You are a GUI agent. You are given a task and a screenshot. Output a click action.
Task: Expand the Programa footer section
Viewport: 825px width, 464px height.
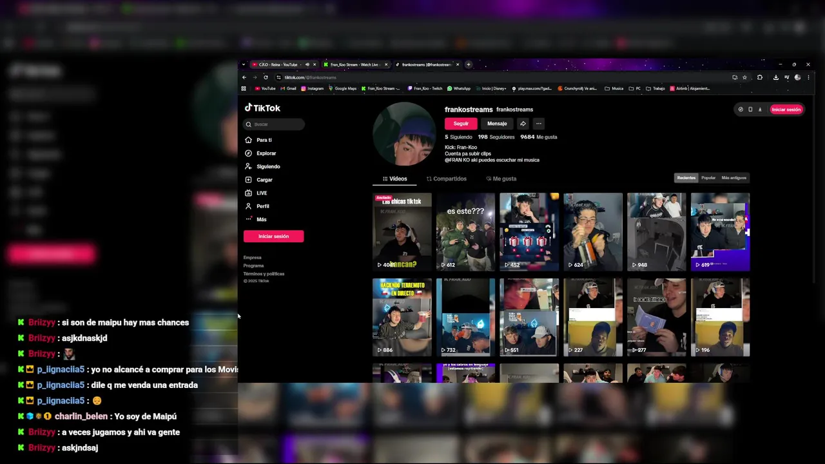click(x=253, y=266)
